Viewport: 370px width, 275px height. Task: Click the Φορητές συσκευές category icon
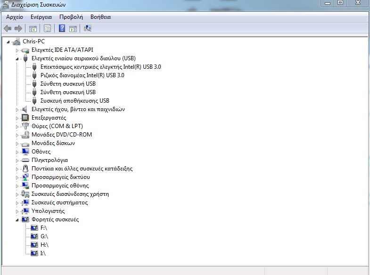coord(25,219)
